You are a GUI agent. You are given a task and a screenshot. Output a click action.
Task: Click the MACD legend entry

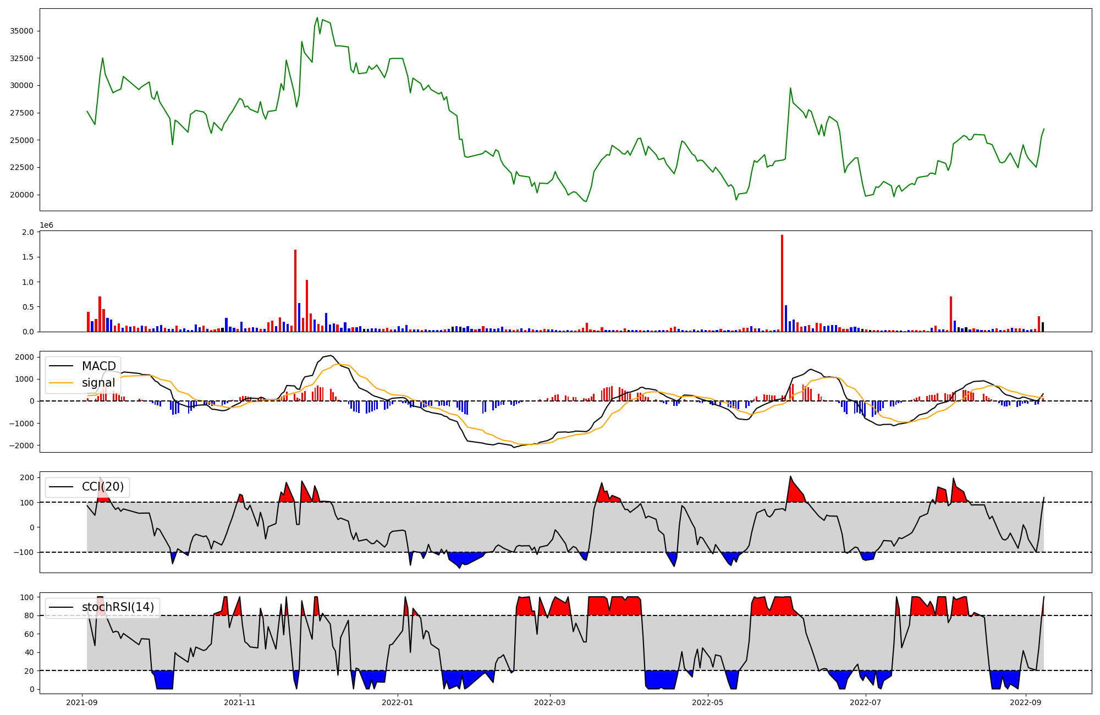[x=98, y=366]
